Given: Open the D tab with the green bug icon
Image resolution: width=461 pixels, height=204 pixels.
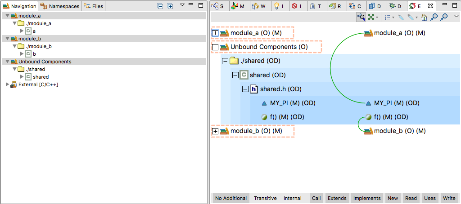Looking at the screenshot, I should coord(396,6).
